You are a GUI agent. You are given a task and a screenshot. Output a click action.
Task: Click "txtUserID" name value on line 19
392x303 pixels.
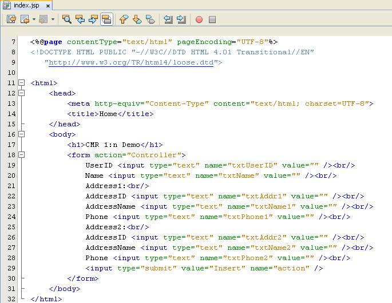(252, 165)
